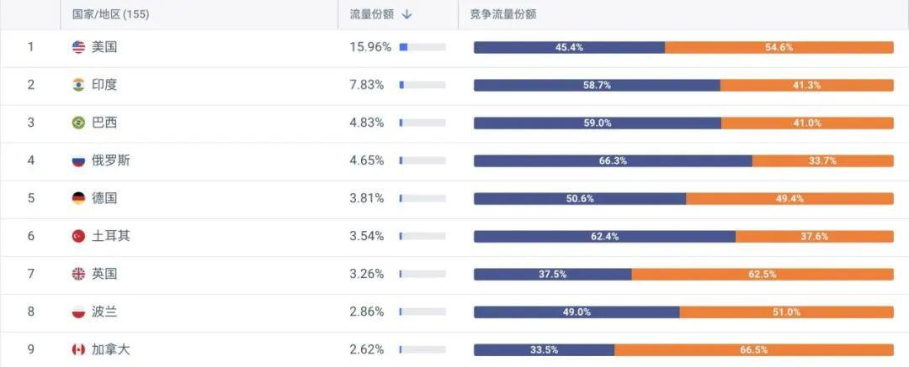Click the 竞争流量份额 column header
This screenshot has height=367, width=909.
pos(503,14)
